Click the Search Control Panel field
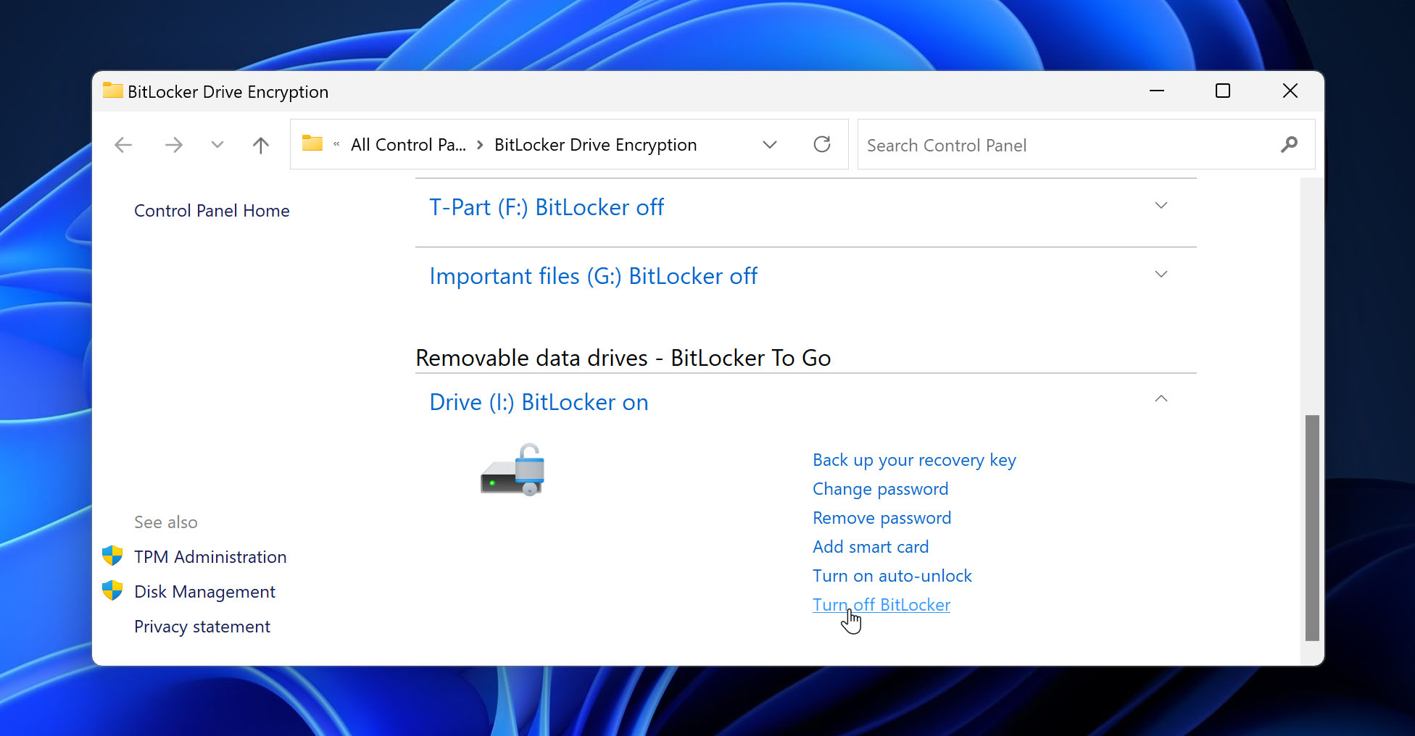1415x736 pixels. click(1066, 145)
